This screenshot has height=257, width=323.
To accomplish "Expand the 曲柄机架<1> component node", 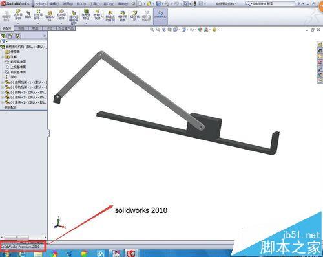I will point(3,82).
